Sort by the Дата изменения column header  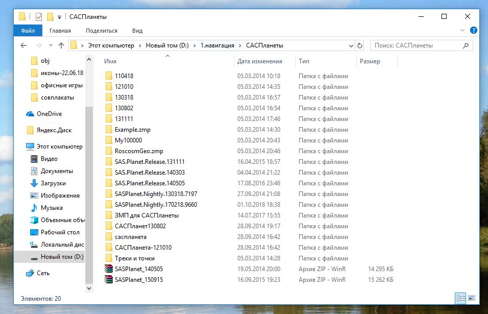[x=260, y=61]
